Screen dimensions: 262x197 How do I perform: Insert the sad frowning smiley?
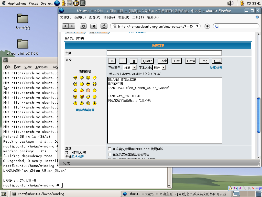click(x=88, y=77)
